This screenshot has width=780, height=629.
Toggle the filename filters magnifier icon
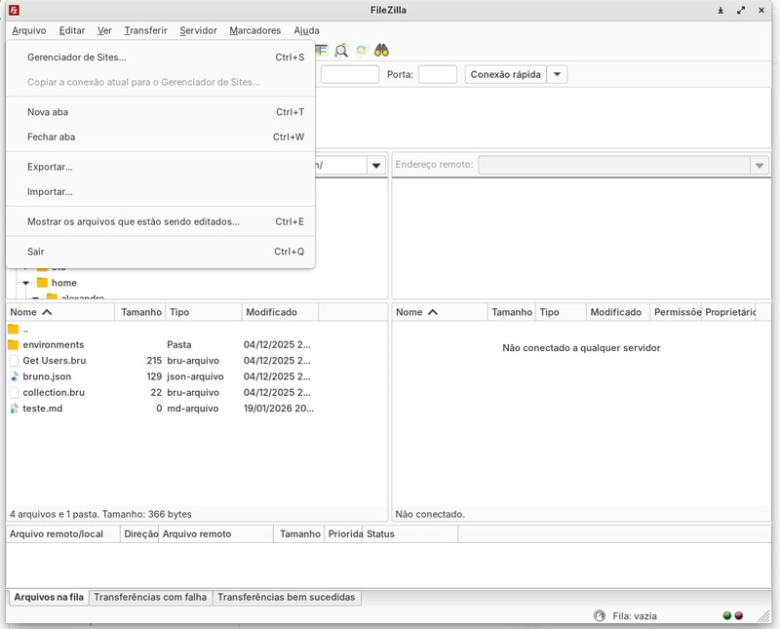341,51
